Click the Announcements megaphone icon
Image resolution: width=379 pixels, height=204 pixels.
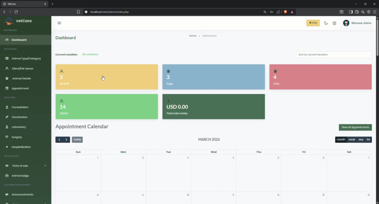7,195
